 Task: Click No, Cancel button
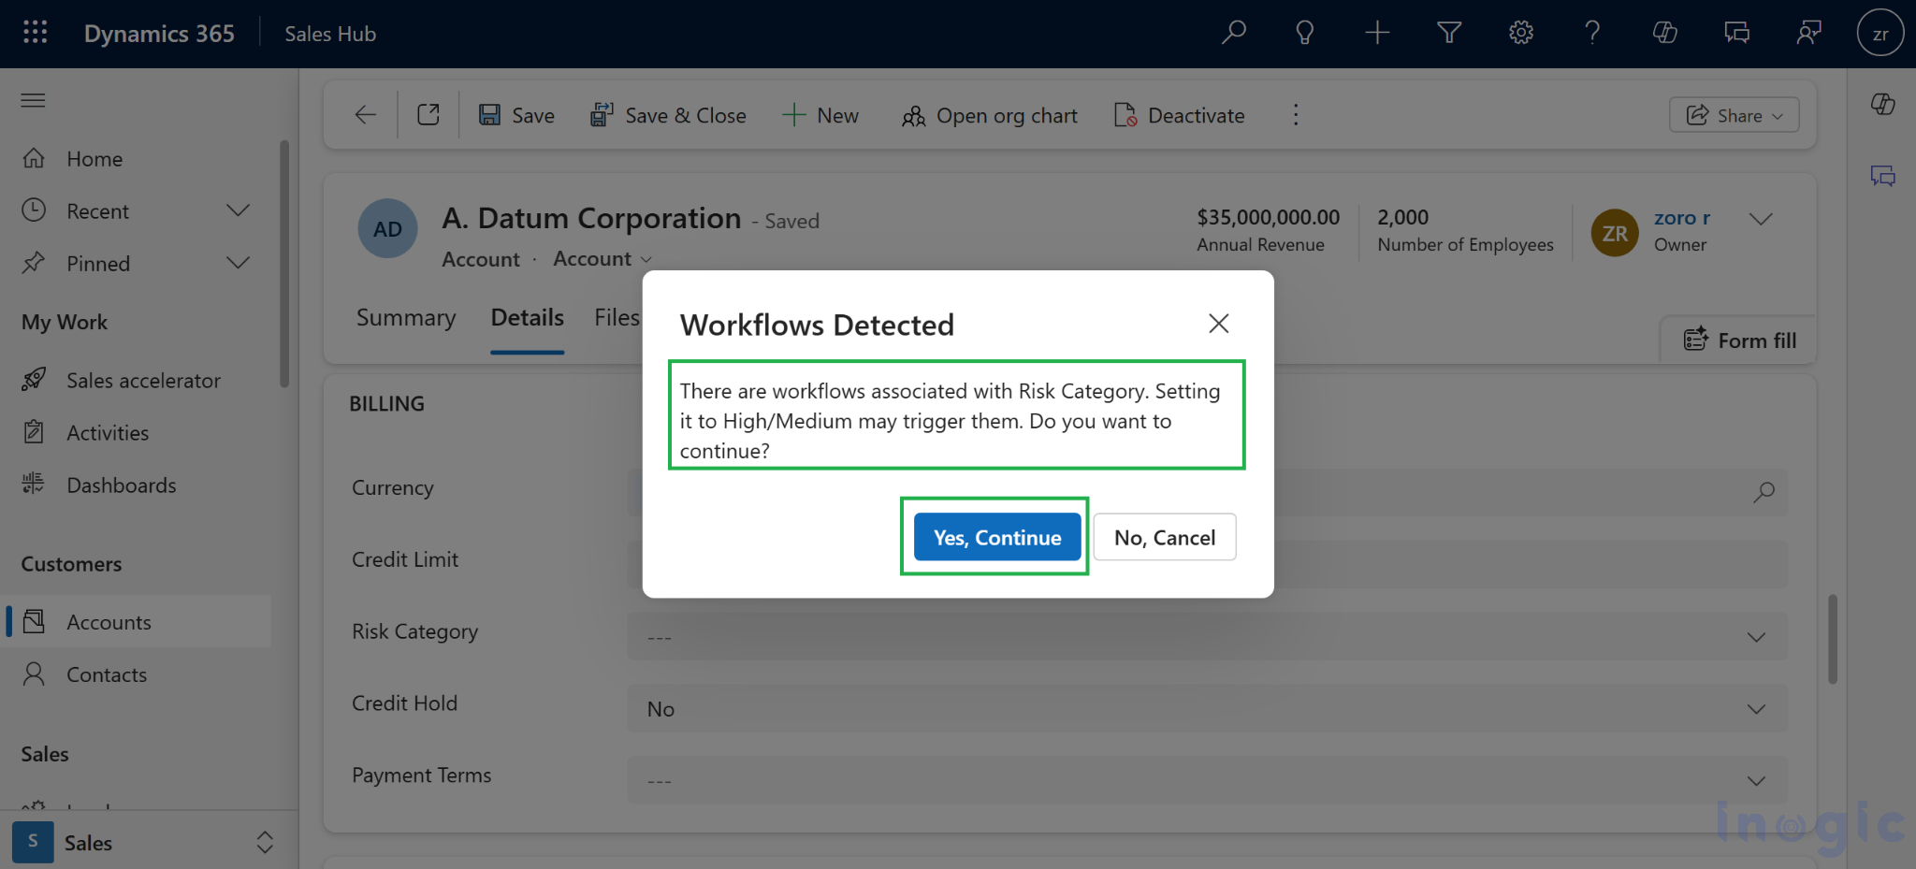1165,537
